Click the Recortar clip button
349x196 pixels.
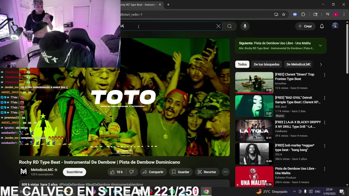point(207,172)
